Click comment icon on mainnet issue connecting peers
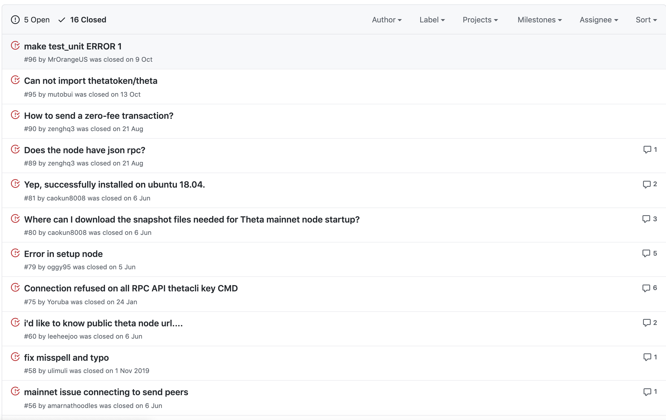Image resolution: width=666 pixels, height=420 pixels. [x=647, y=392]
